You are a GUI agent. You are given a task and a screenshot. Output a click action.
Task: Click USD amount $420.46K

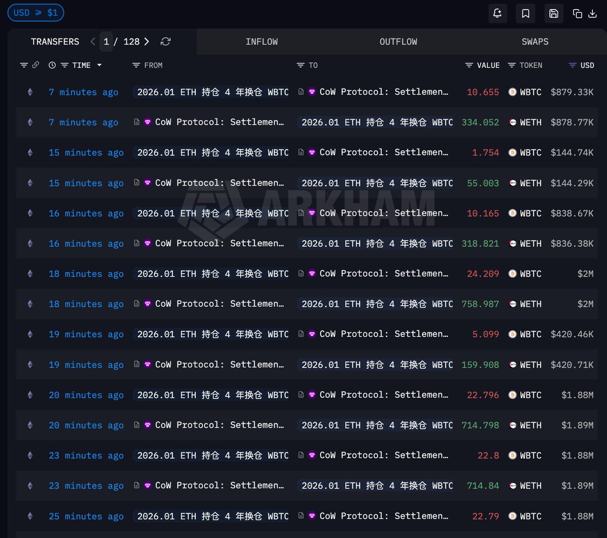pyautogui.click(x=572, y=334)
